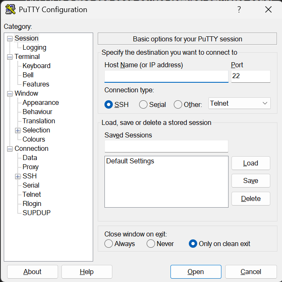282x282 pixels.
Task: Choose the Serial connection type
Action: click(x=143, y=104)
